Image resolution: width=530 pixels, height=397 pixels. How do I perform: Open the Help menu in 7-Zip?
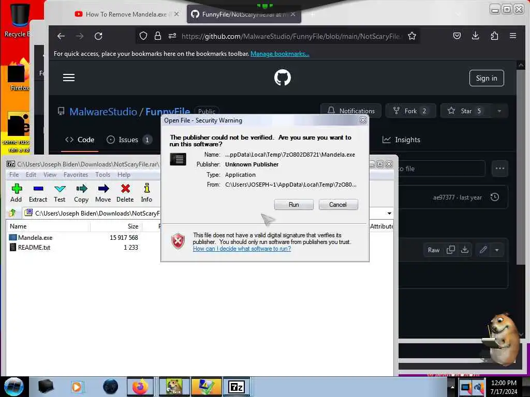pyautogui.click(x=124, y=175)
